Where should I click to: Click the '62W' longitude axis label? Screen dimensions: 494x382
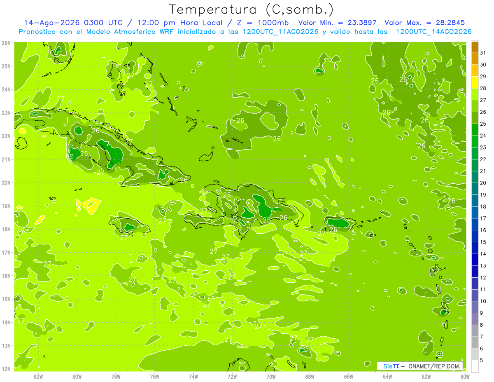click(x=426, y=376)
